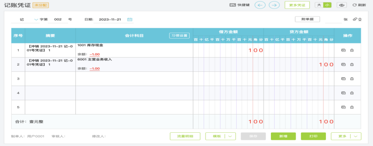Switch font size to 小
The height and width of the screenshot is (146, 373).
click(327, 5)
